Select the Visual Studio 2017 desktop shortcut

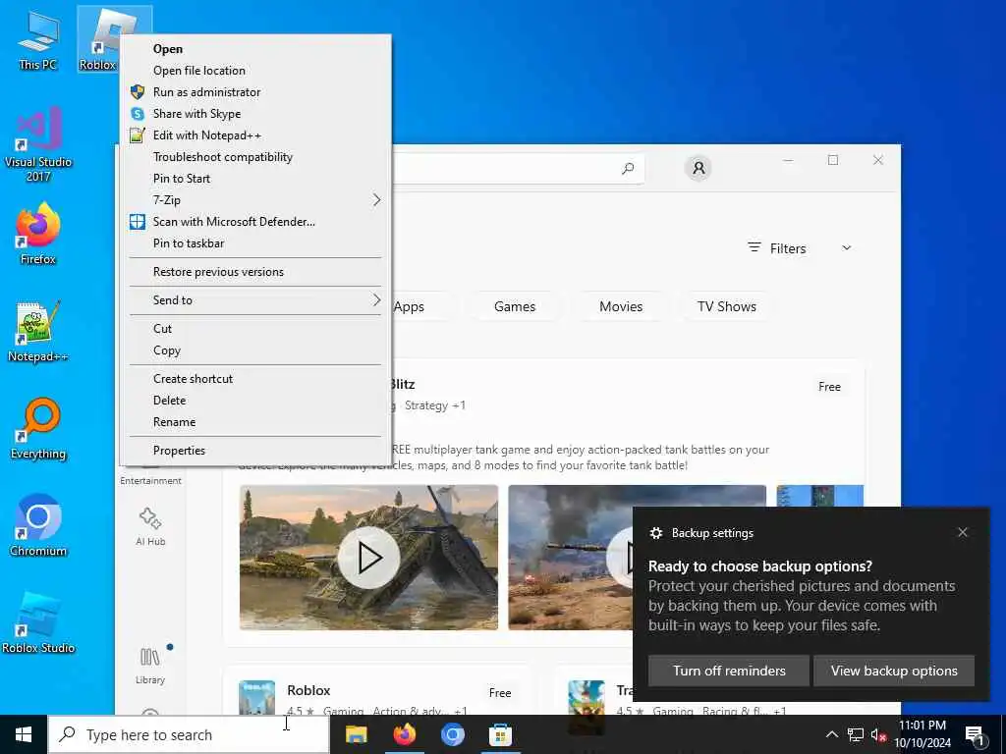pos(38,144)
